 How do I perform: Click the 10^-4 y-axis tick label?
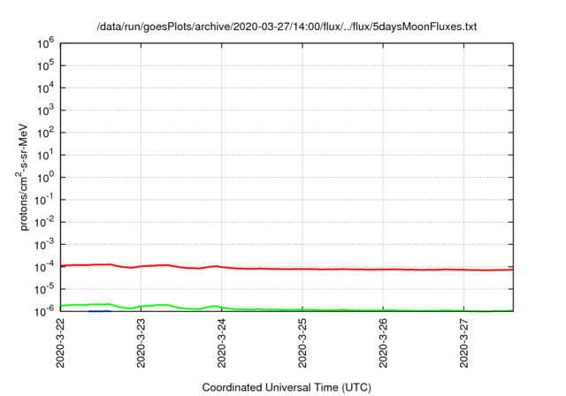pyautogui.click(x=44, y=267)
